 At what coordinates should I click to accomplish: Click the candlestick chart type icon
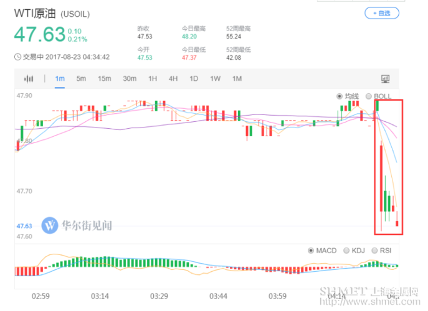(29, 79)
